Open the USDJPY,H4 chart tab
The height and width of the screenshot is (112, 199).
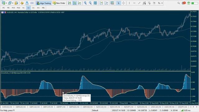pos(183,107)
